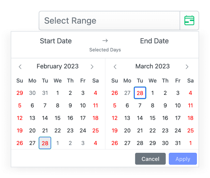The width and height of the screenshot is (210, 178).
Task: Click the next arrow beside March 2023
Action: [187, 67]
